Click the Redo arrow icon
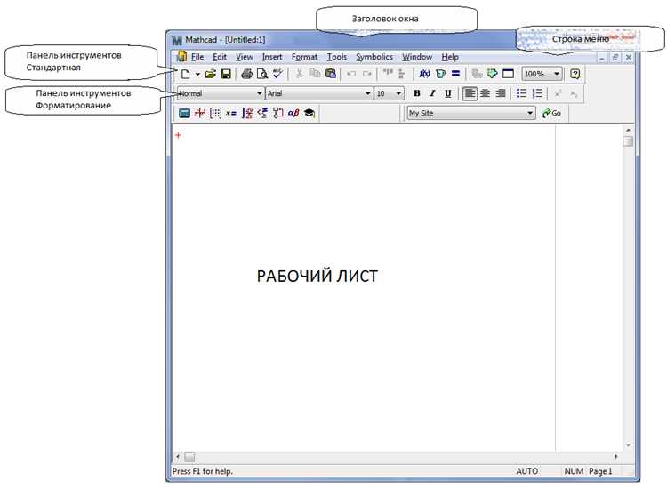The height and width of the screenshot is (489, 667). [x=366, y=74]
